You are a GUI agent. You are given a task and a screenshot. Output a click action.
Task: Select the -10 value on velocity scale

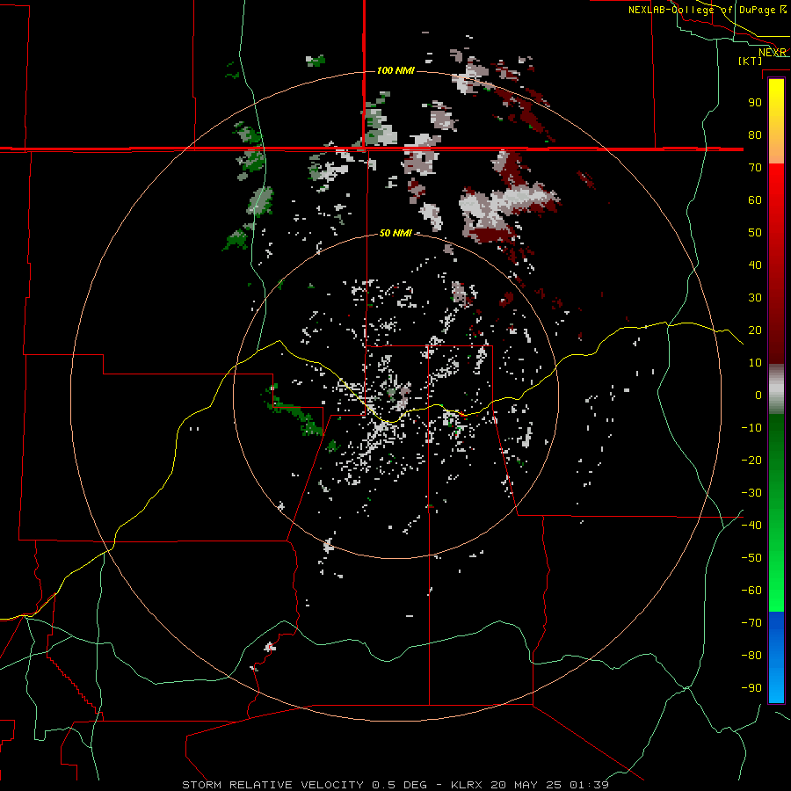(751, 428)
